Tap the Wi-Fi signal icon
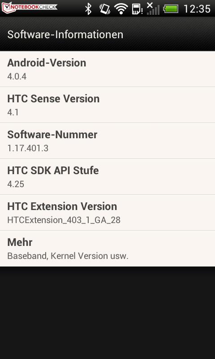This screenshot has height=359, width=215. (121, 9)
